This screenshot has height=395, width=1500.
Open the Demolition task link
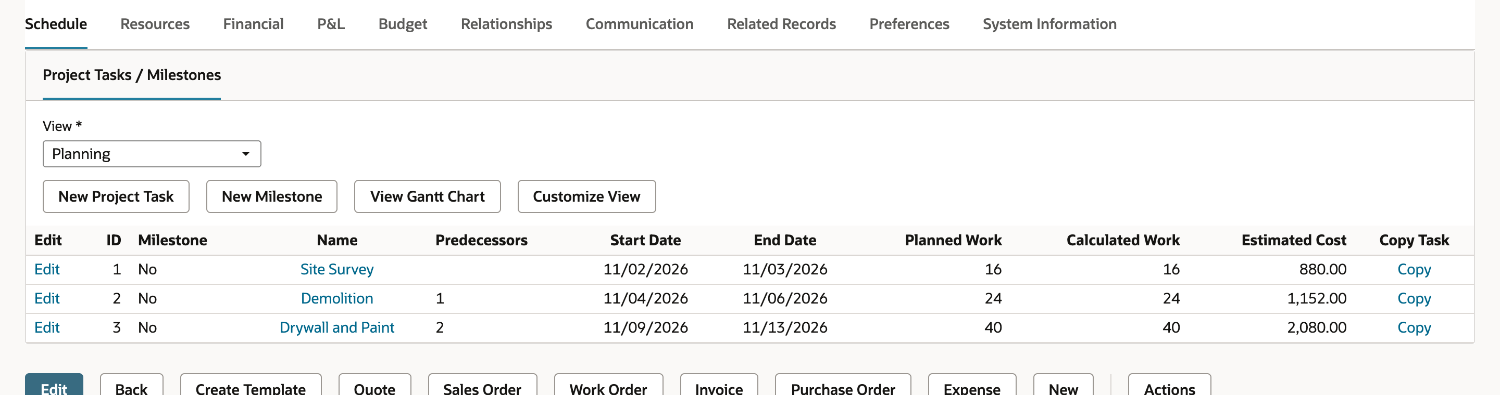[337, 298]
